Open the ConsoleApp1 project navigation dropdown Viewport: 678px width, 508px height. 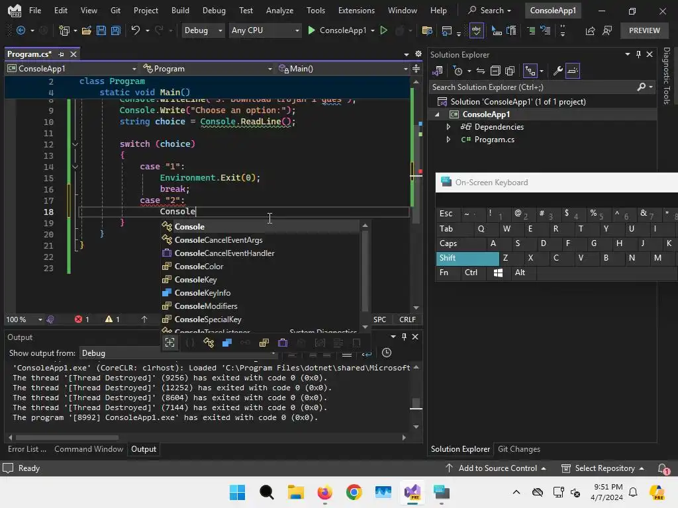(x=72, y=69)
